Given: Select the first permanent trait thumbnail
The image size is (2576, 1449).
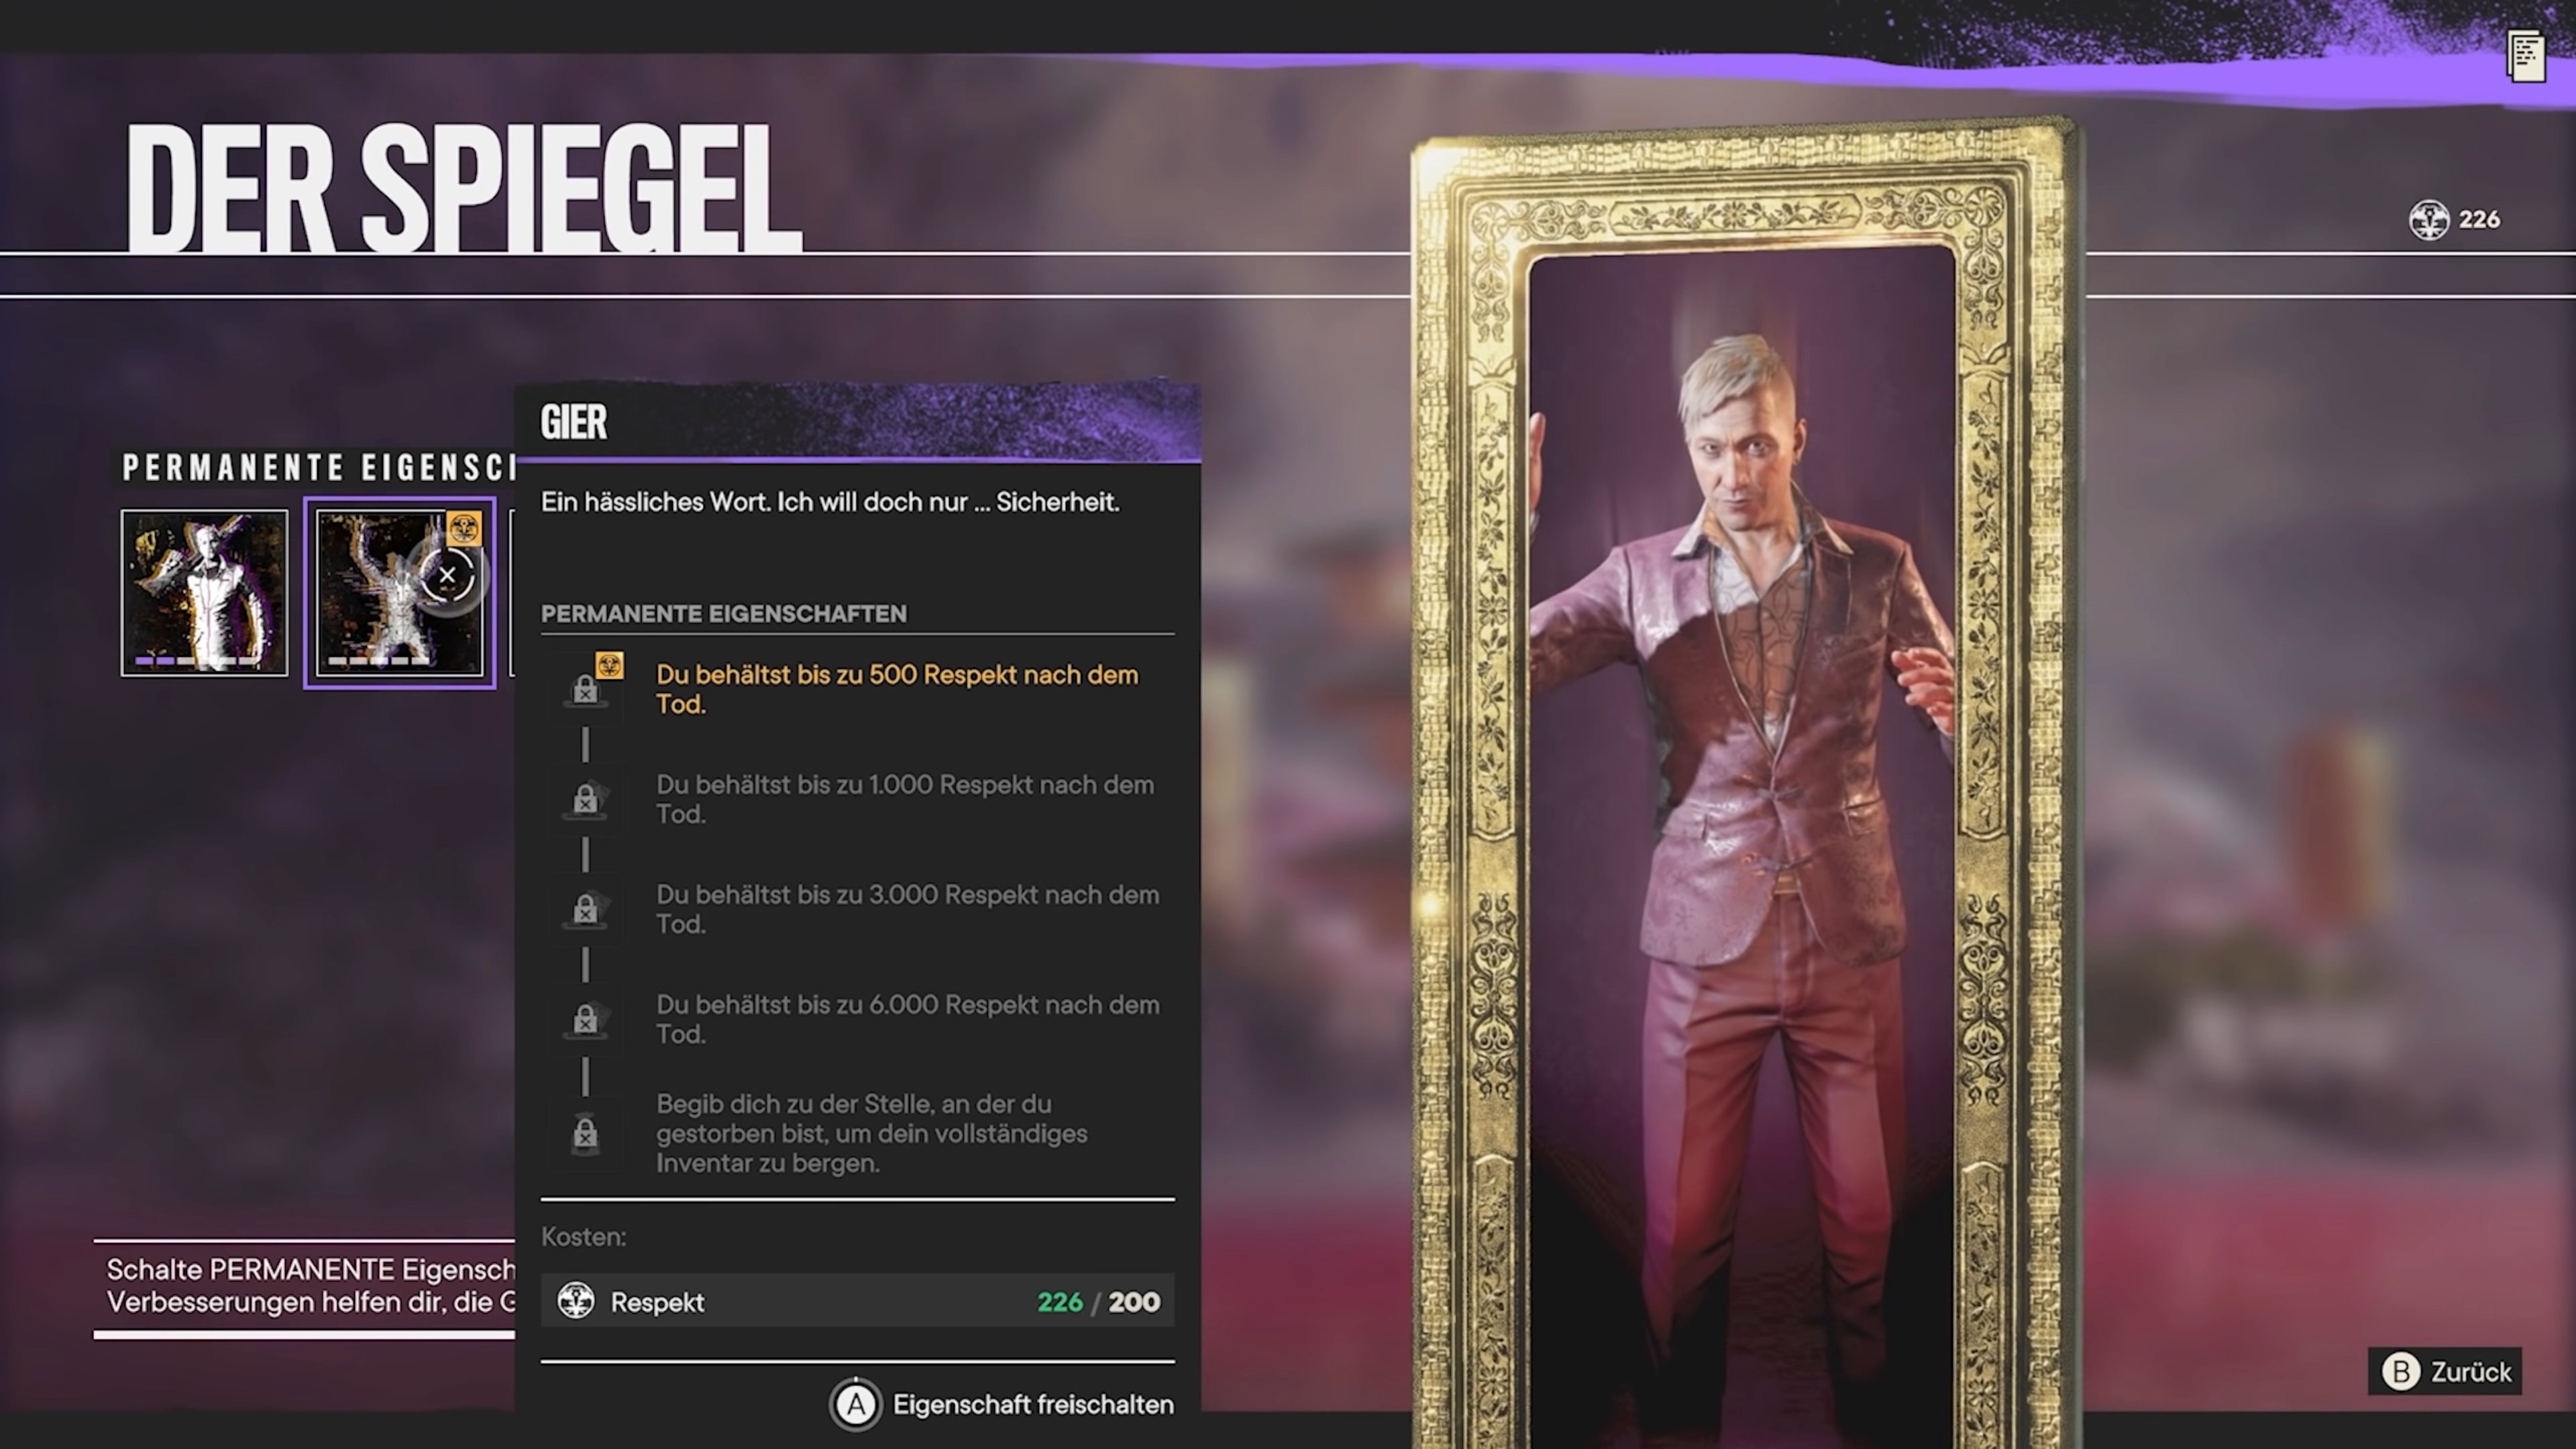Looking at the screenshot, I should [204, 593].
